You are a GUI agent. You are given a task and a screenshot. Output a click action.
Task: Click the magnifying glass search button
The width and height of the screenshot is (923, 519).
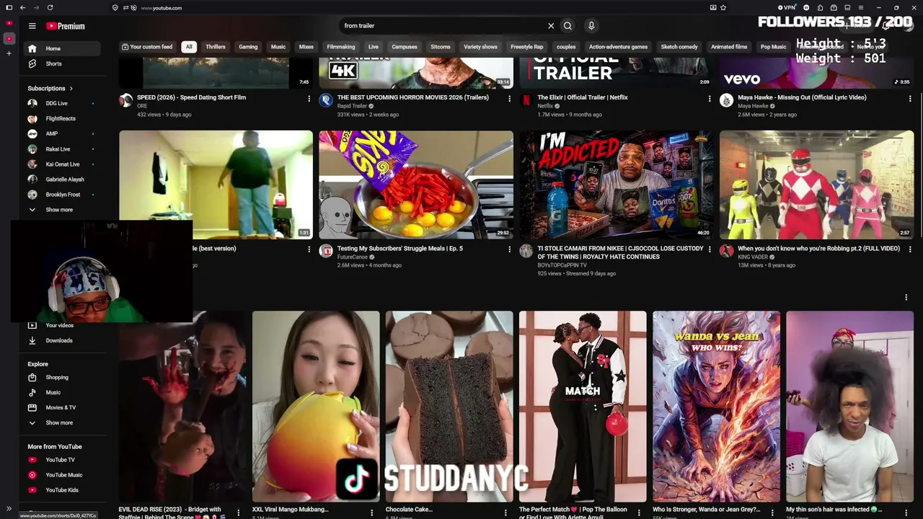click(568, 26)
